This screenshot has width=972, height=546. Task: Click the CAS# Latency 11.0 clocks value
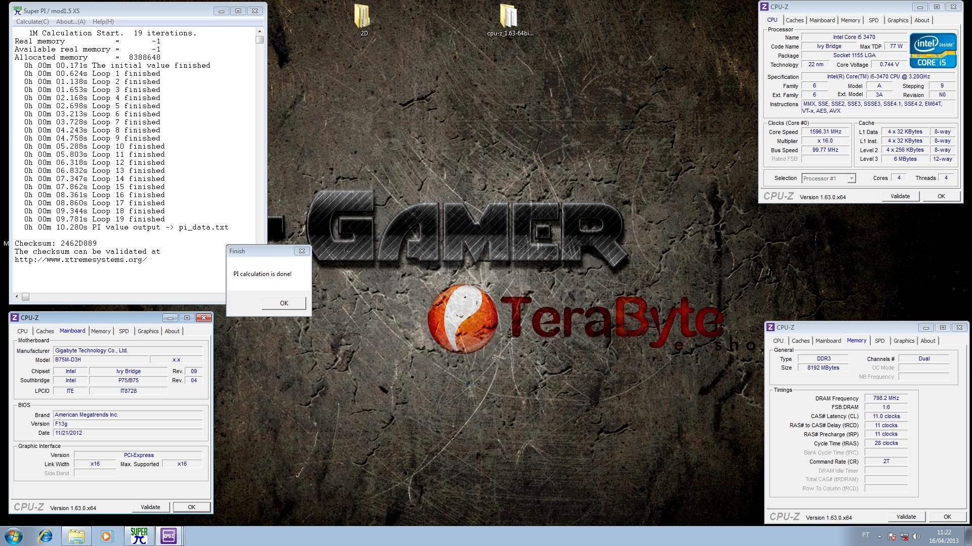point(885,416)
